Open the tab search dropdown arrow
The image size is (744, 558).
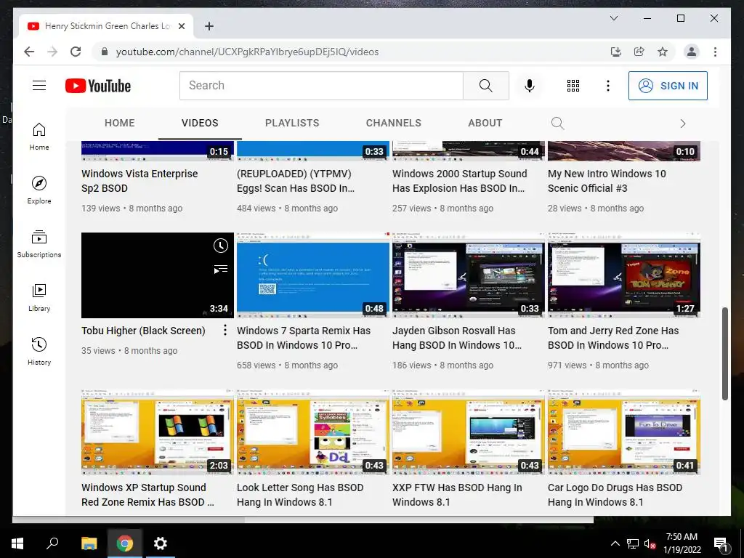(613, 18)
